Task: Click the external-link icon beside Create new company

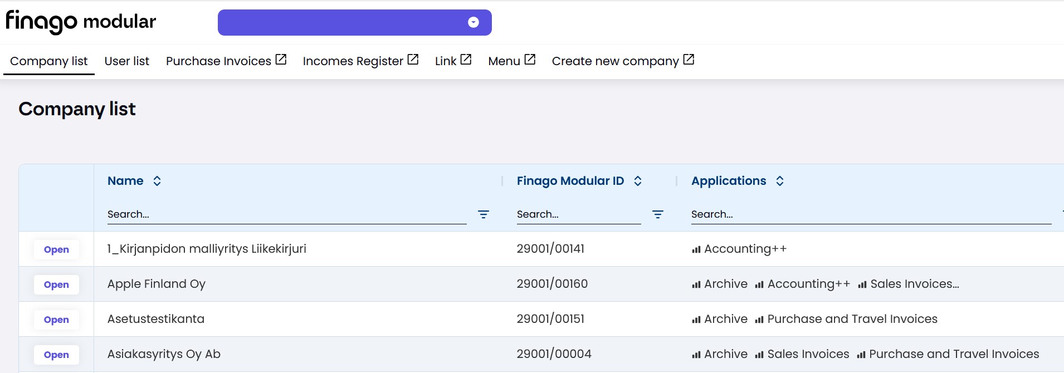Action: click(x=689, y=60)
